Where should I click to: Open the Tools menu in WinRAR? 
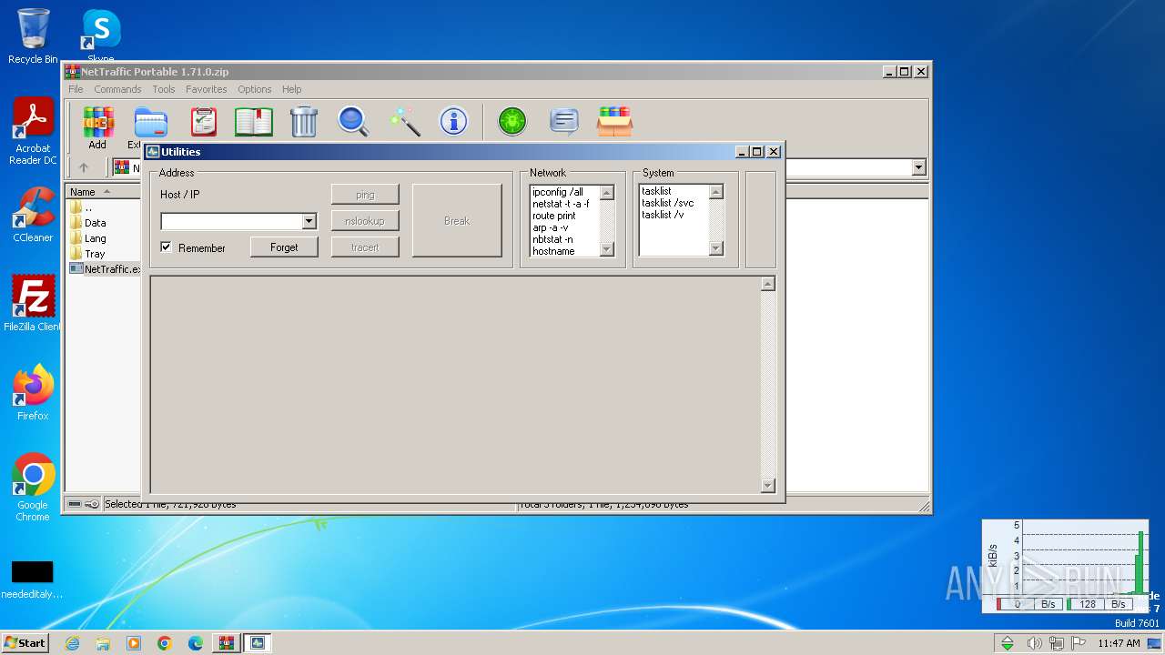164,89
